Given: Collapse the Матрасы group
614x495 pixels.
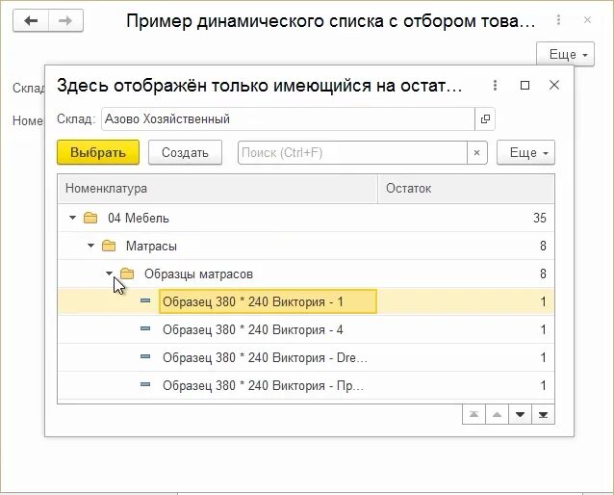Looking at the screenshot, I should coord(90,246).
